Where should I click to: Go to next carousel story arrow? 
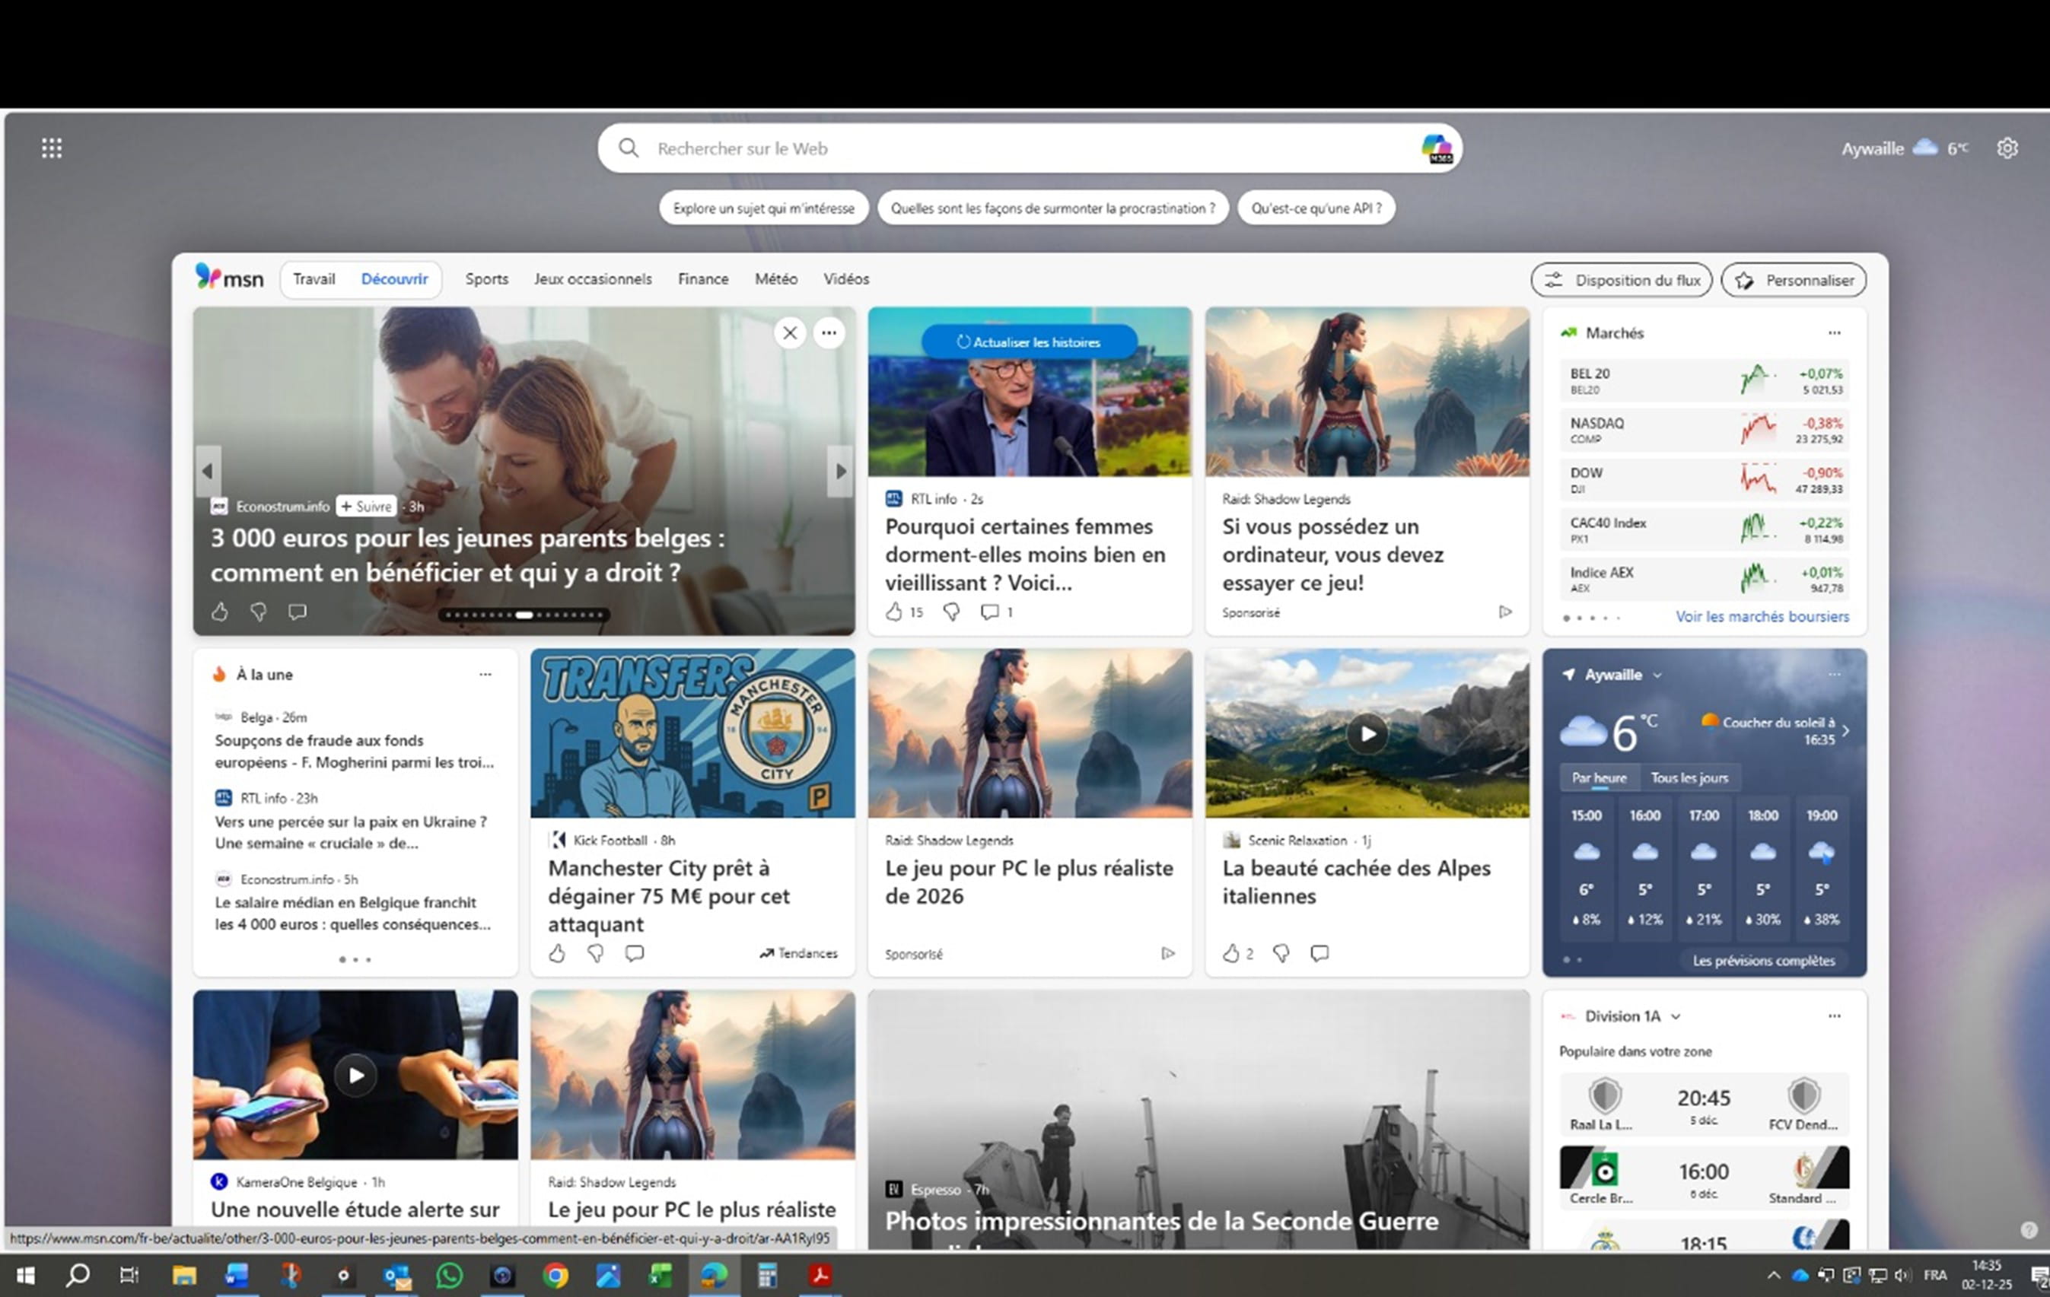point(840,471)
